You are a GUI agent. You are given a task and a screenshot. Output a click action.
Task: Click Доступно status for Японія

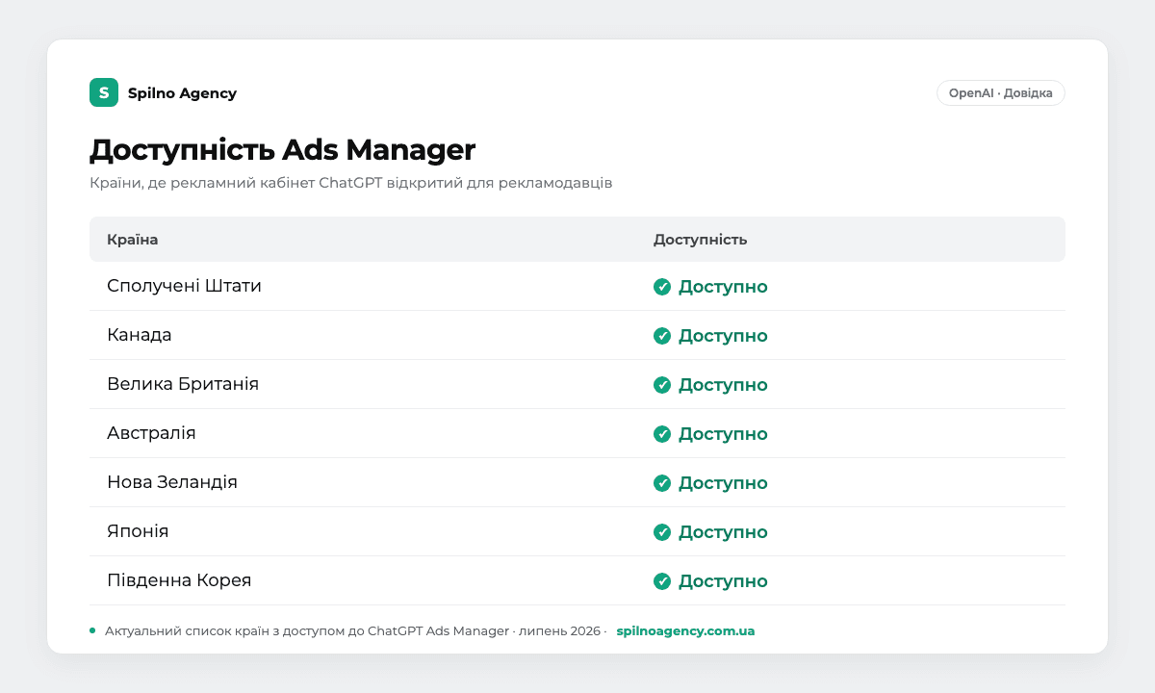723,532
